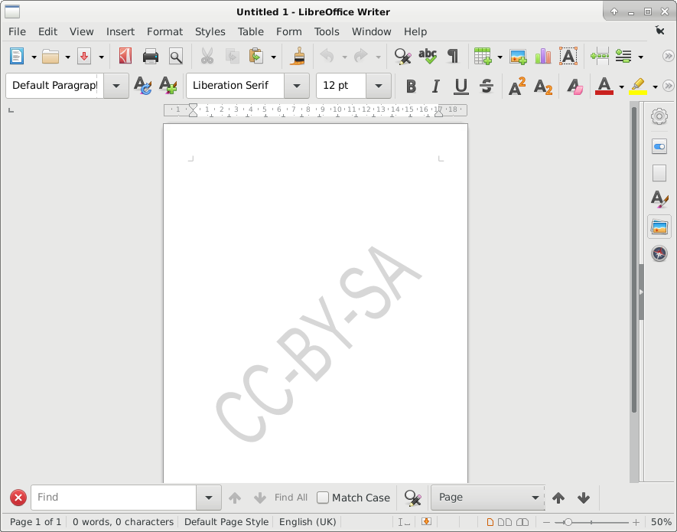Insert an image from the toolbar
This screenshot has width=677, height=532.
pyautogui.click(x=518, y=57)
